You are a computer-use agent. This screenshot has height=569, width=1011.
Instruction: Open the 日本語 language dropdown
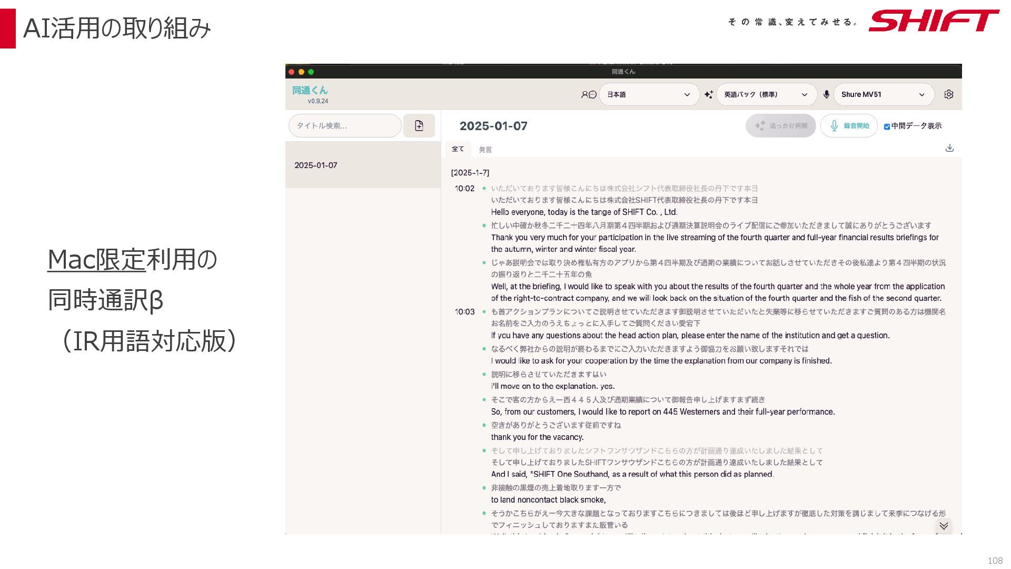pyautogui.click(x=649, y=95)
